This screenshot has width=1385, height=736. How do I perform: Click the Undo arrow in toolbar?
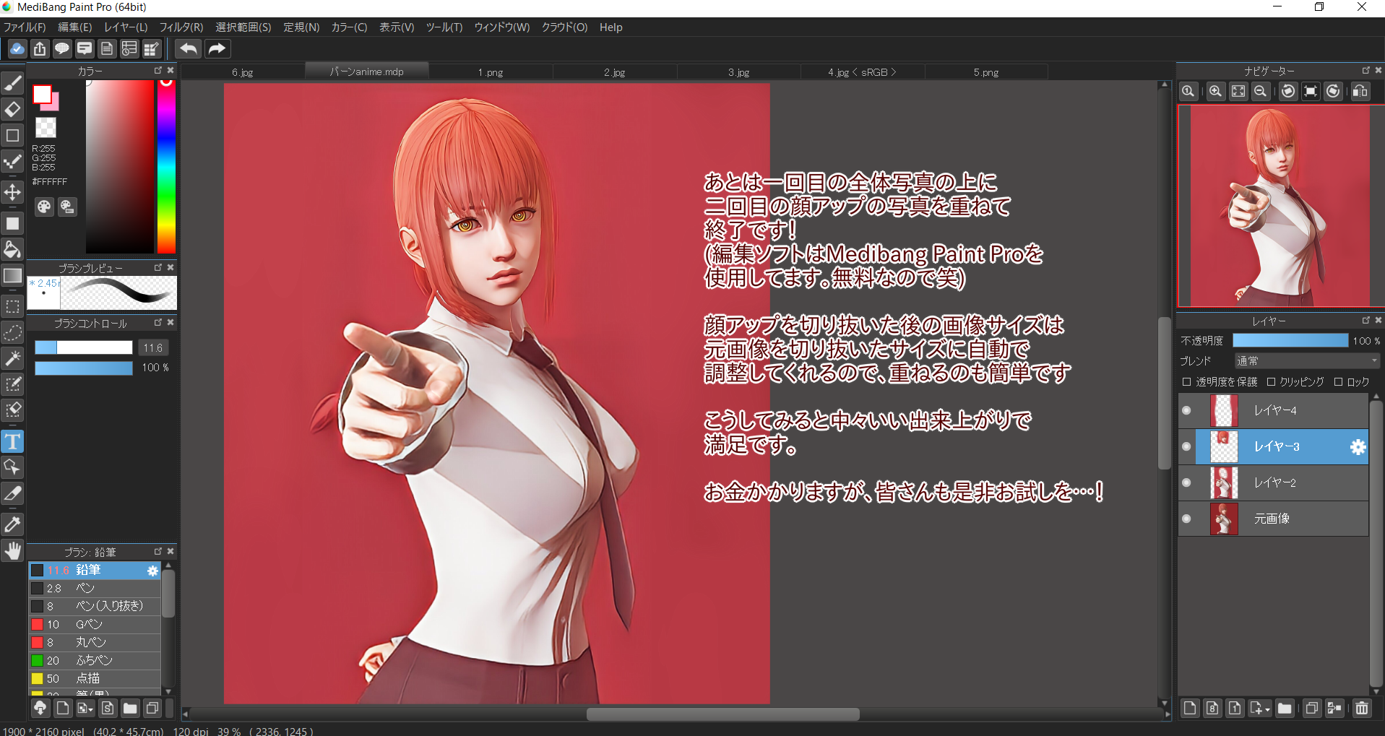(x=189, y=49)
